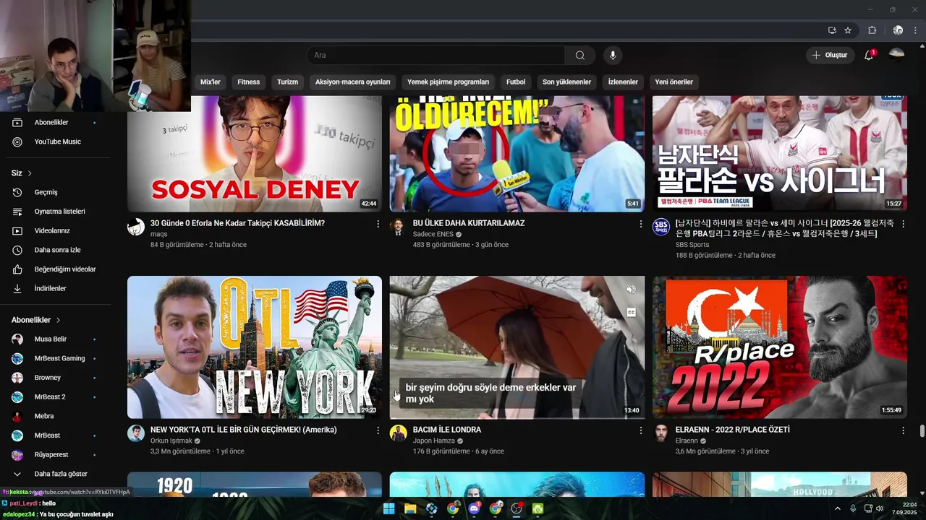Viewport: 926px width, 520px height.
Task: Click page vertical scrollbar thumb
Action: tap(922, 431)
